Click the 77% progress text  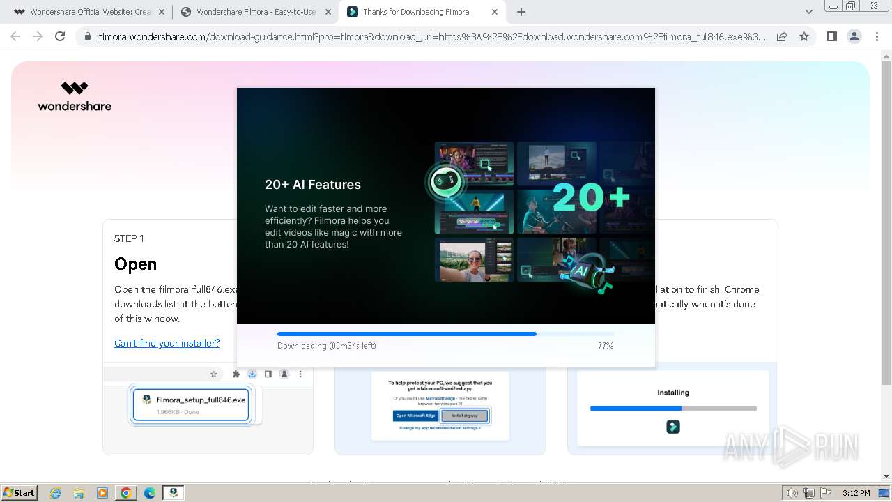[606, 346]
